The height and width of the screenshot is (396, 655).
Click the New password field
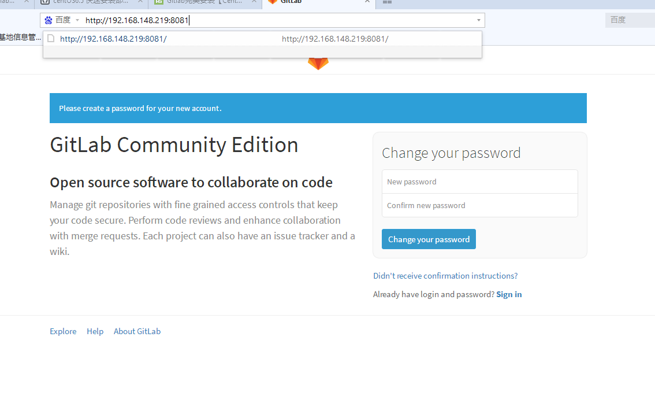479,182
